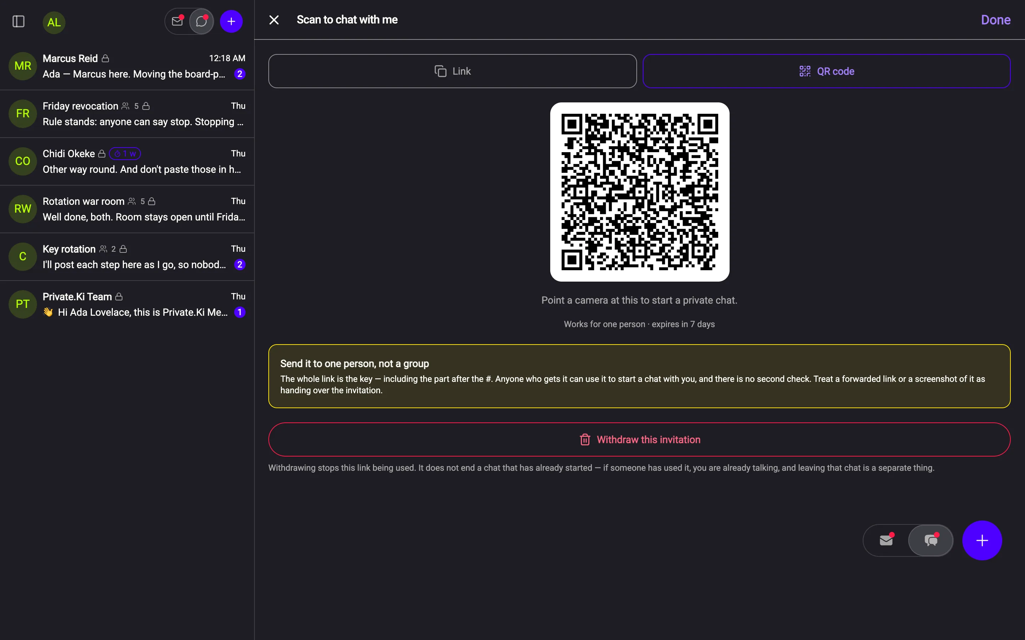Click the floating chat bubbles icon
The image size is (1025, 640).
click(931, 540)
